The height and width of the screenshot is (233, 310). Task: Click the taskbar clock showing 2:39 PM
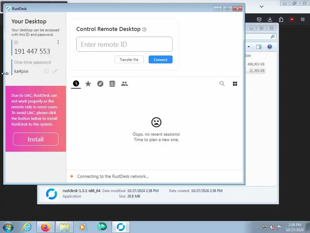(x=295, y=227)
